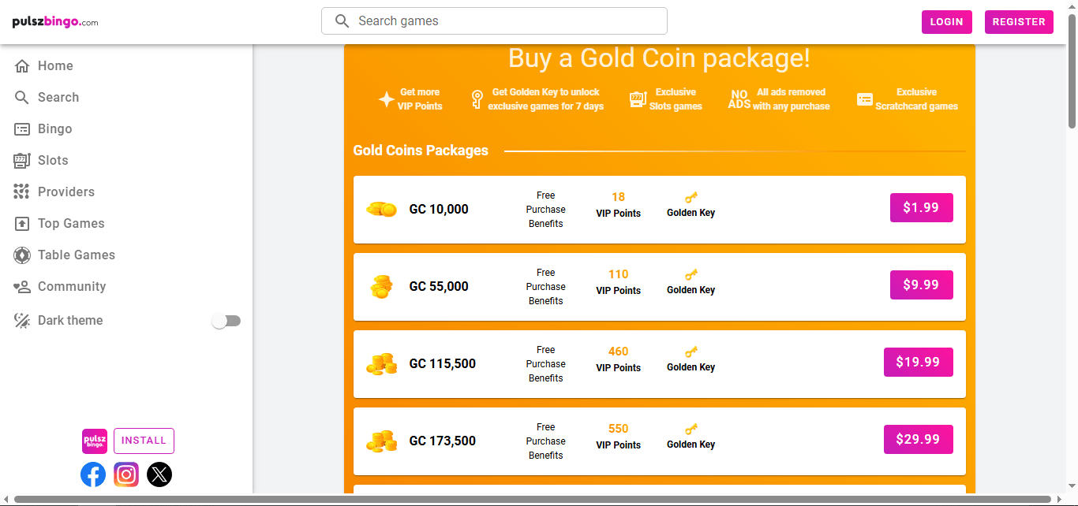Click the horizontal page scrollbar
The height and width of the screenshot is (506, 1078).
(533, 500)
